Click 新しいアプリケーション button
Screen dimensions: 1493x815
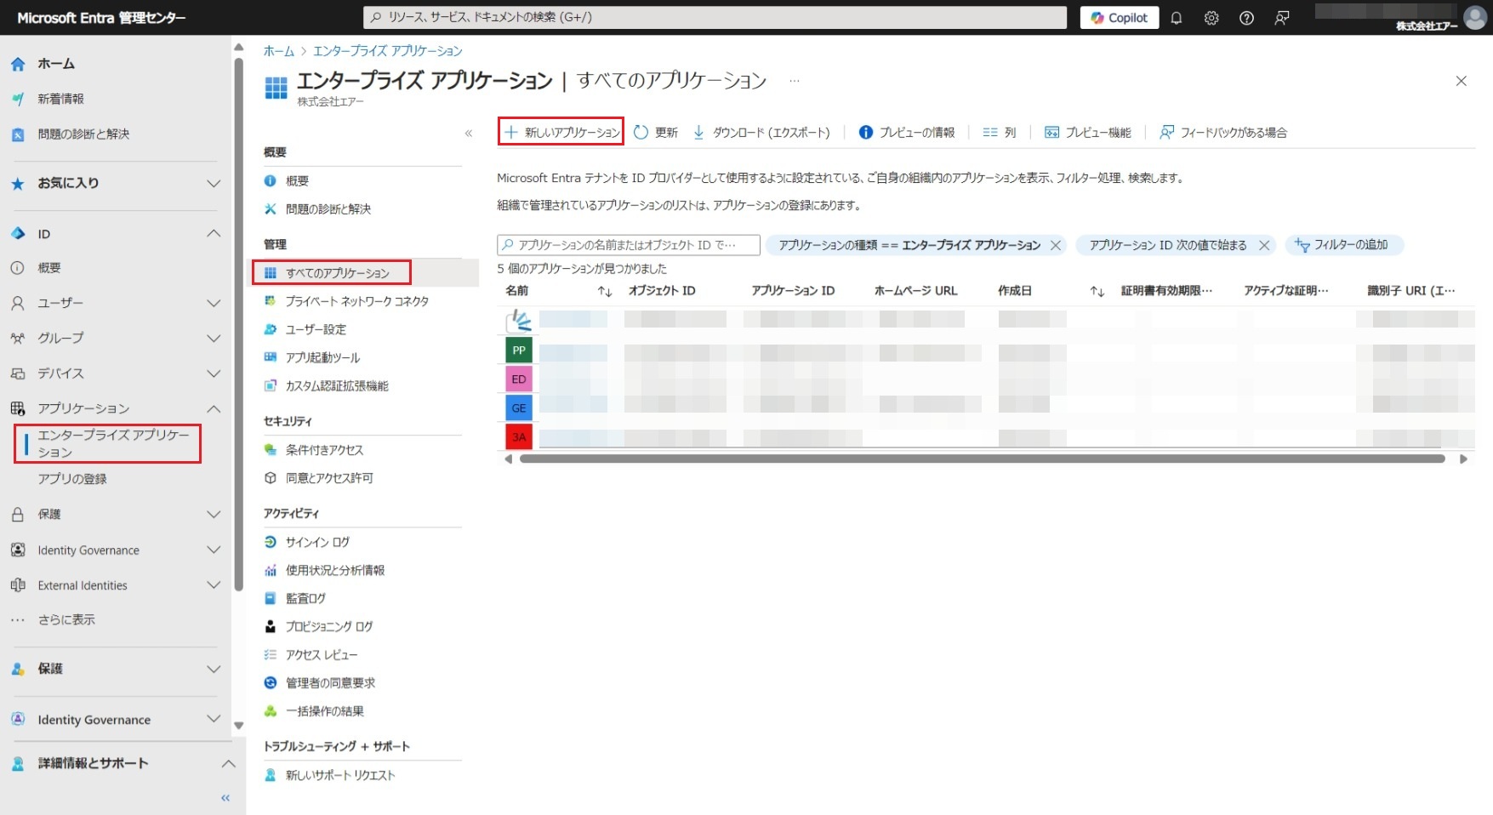[x=561, y=133]
